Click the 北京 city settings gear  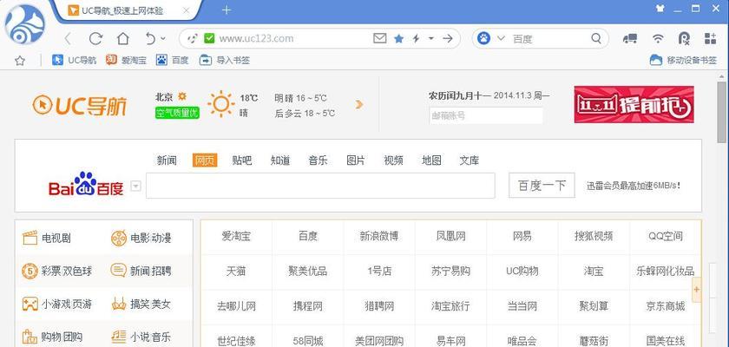(x=182, y=96)
